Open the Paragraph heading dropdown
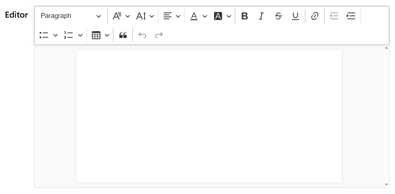This screenshot has width=395, height=194. (x=70, y=16)
